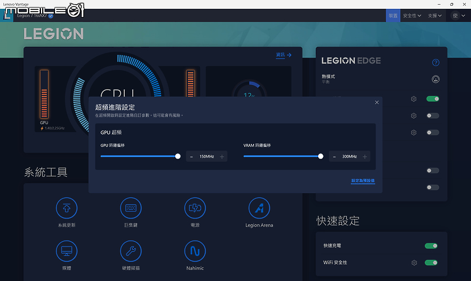Click the GPU 時鐘偏移 slider handle
Image resolution: width=471 pixels, height=281 pixels.
coord(178,156)
